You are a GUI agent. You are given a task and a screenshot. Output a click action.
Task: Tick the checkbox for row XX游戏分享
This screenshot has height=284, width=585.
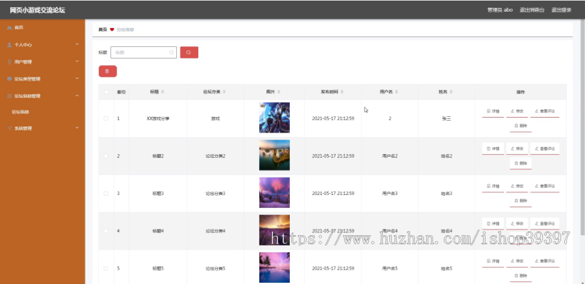click(106, 118)
